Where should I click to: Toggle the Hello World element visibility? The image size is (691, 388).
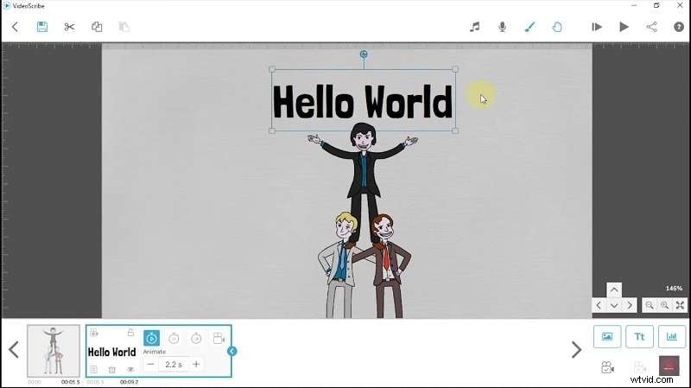coord(130,370)
